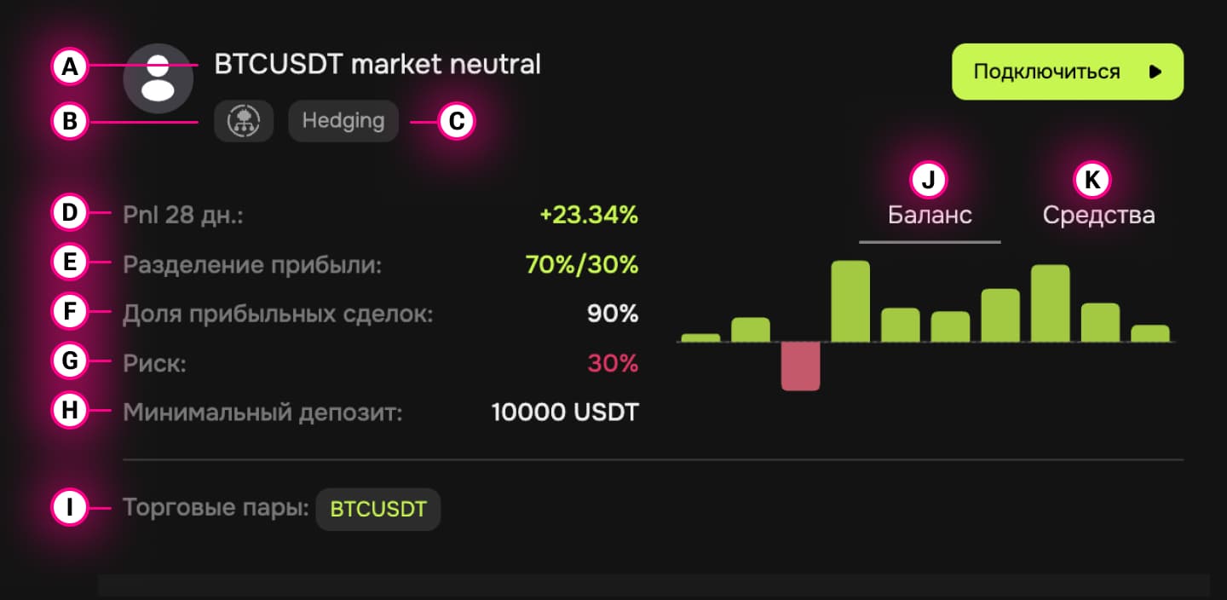Image resolution: width=1227 pixels, height=600 pixels.
Task: Select the Hedging tag
Action: pyautogui.click(x=343, y=121)
